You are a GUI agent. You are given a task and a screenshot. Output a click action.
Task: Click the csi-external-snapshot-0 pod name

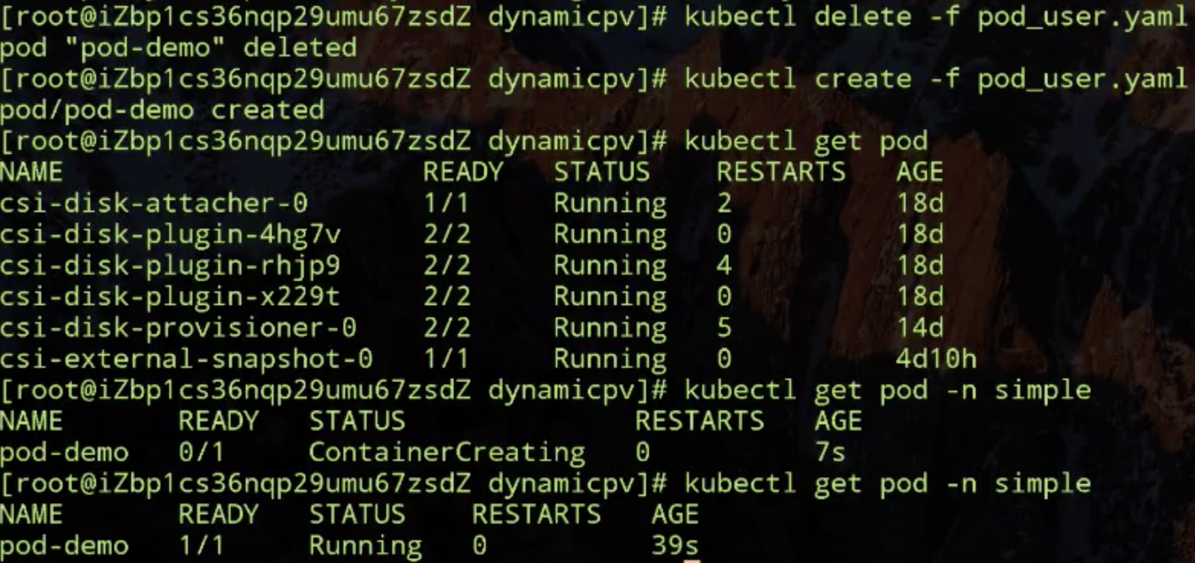tap(186, 359)
